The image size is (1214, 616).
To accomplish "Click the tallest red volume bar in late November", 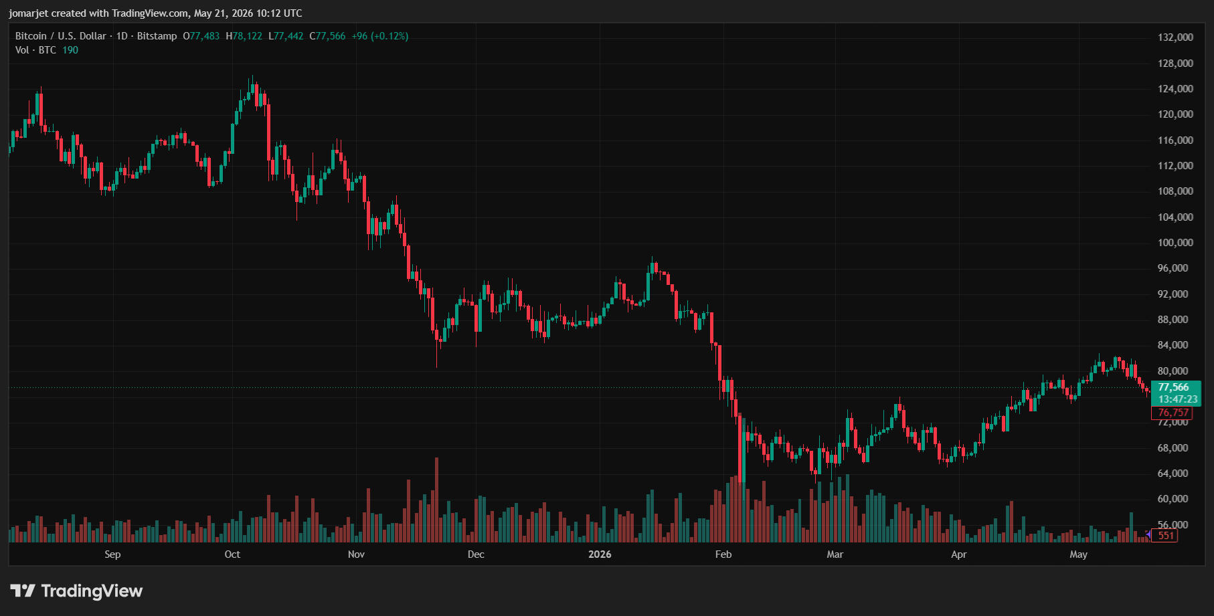I will tap(437, 500).
